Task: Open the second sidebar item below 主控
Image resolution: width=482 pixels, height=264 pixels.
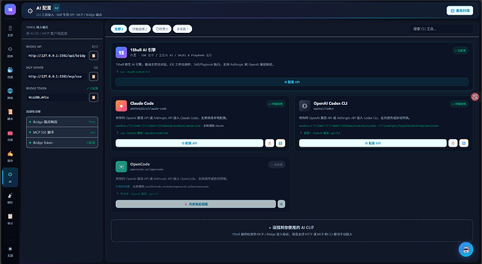Action: (10, 52)
